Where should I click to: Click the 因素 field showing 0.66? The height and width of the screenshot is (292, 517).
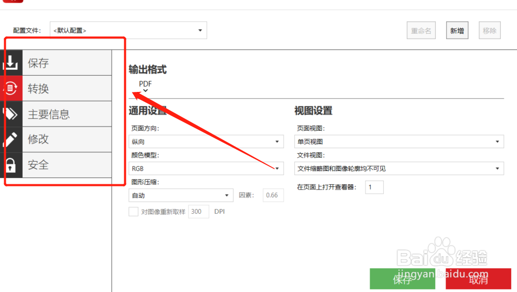coord(273,195)
